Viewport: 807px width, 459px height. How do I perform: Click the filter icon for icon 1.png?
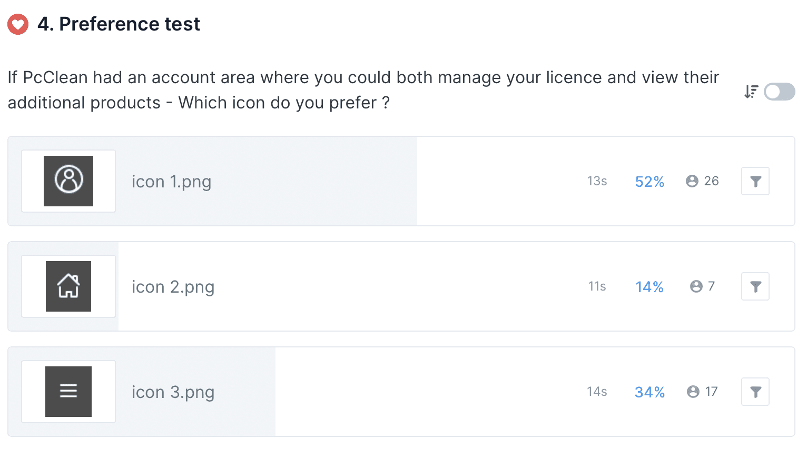pos(755,181)
